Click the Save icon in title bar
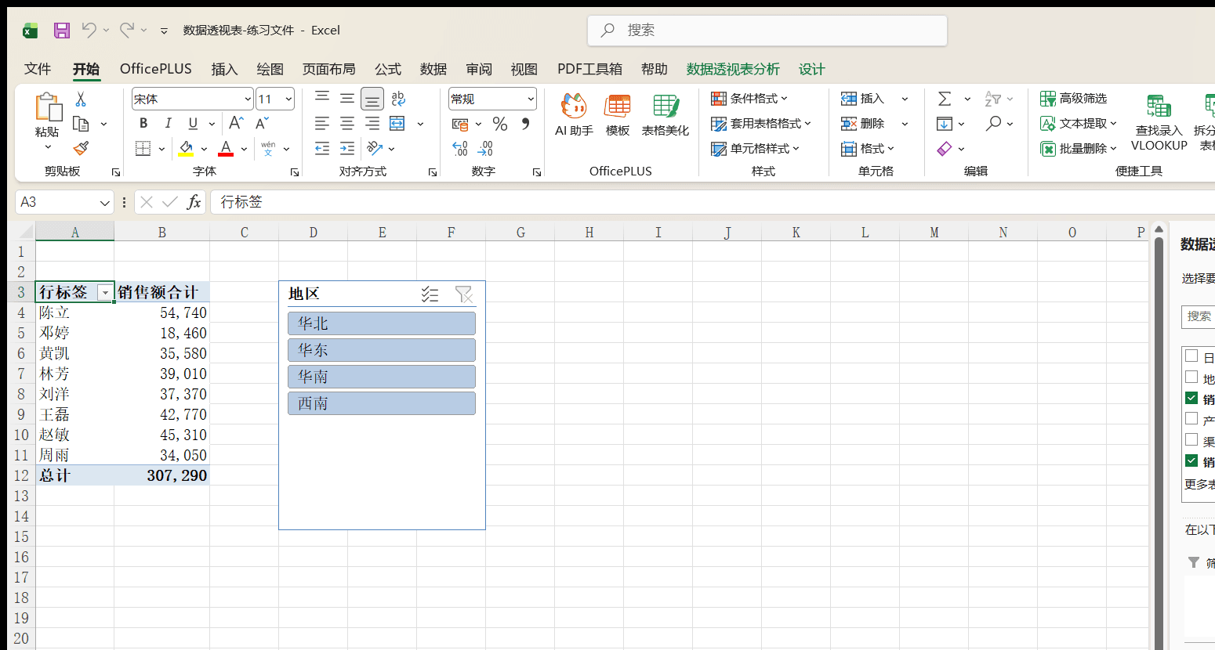This screenshot has height=650, width=1215. (62, 31)
